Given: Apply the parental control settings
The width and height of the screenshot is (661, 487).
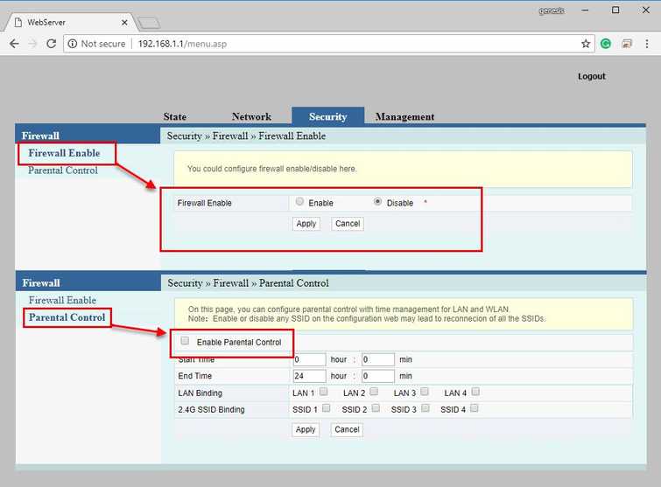Looking at the screenshot, I should point(306,430).
